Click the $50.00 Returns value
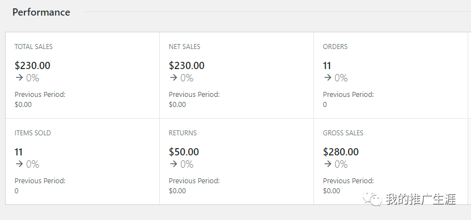This screenshot has height=220, width=471. point(184,152)
